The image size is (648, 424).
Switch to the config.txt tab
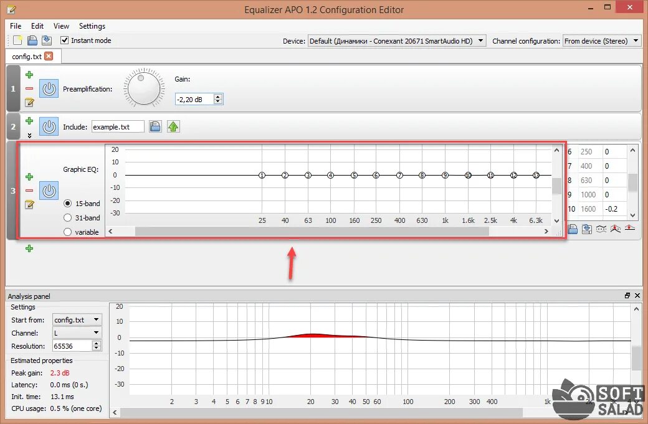click(x=27, y=57)
